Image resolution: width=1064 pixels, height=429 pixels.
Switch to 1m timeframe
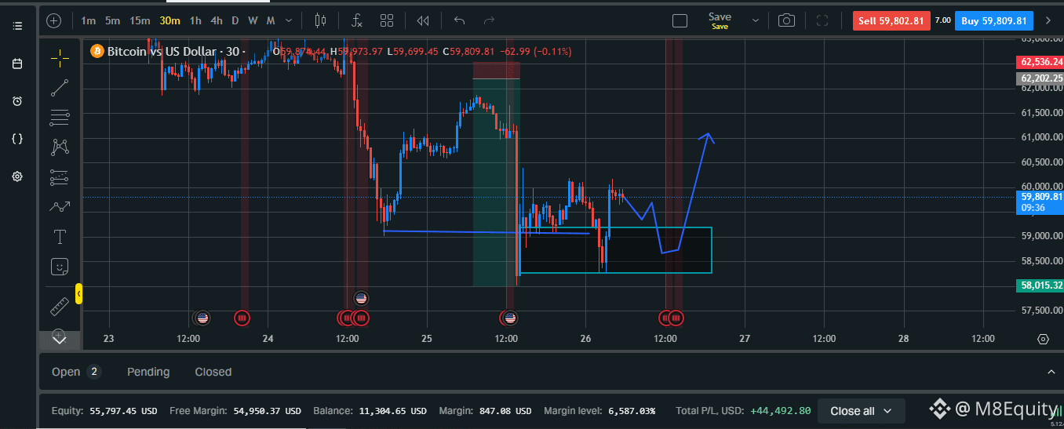point(89,20)
